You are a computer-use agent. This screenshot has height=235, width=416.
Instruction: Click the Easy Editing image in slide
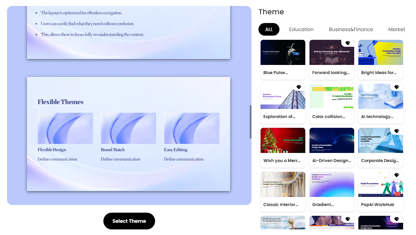coord(191,128)
